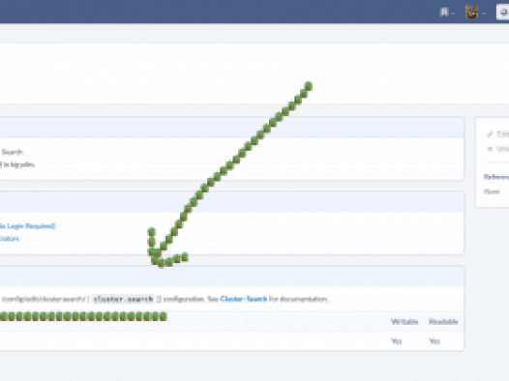509x381 pixels.
Task: Open the blue link below "Login Required"
Action: [x=10, y=238]
